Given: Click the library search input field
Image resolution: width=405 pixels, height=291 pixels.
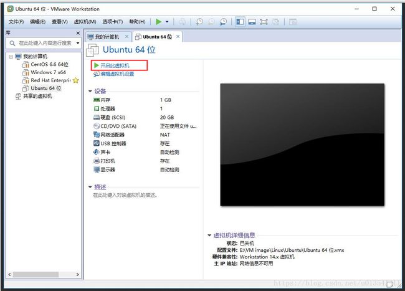Looking at the screenshot, I should [45, 43].
